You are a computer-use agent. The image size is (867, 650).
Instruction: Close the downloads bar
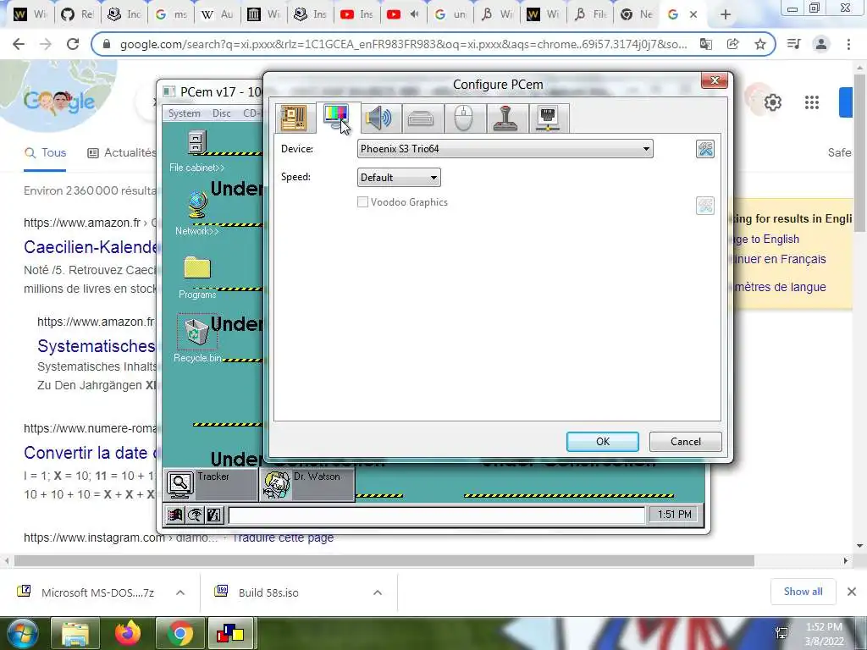pos(852,592)
